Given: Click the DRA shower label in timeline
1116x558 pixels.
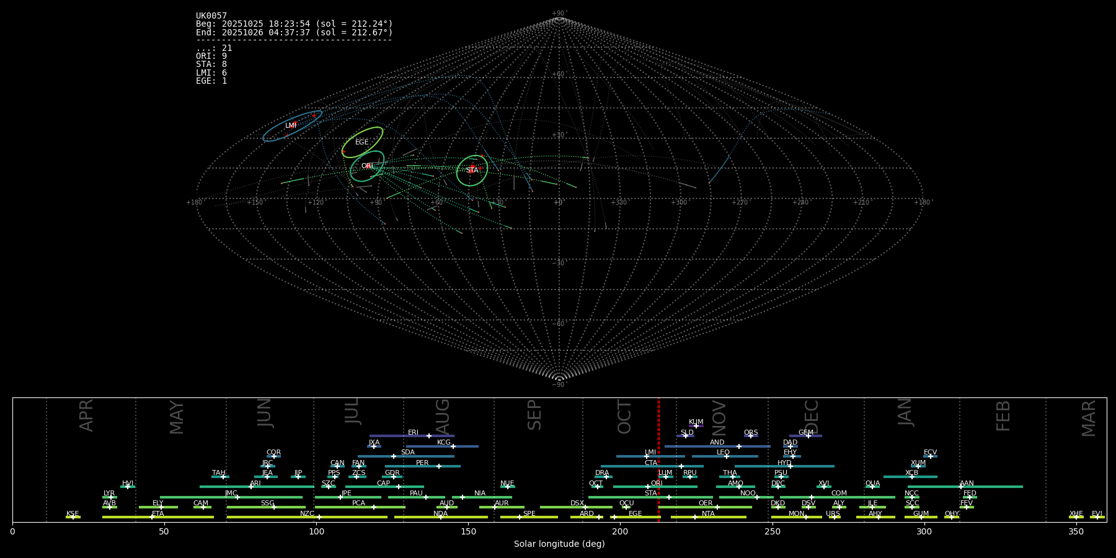Looking at the screenshot, I should 602,473.
